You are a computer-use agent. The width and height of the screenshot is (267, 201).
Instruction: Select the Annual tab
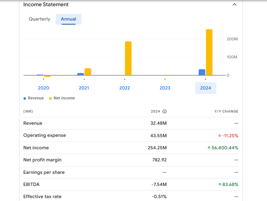(69, 19)
